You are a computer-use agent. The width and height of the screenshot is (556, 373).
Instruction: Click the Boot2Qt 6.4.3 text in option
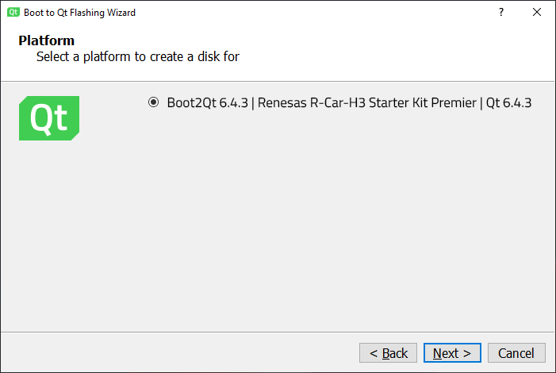208,102
